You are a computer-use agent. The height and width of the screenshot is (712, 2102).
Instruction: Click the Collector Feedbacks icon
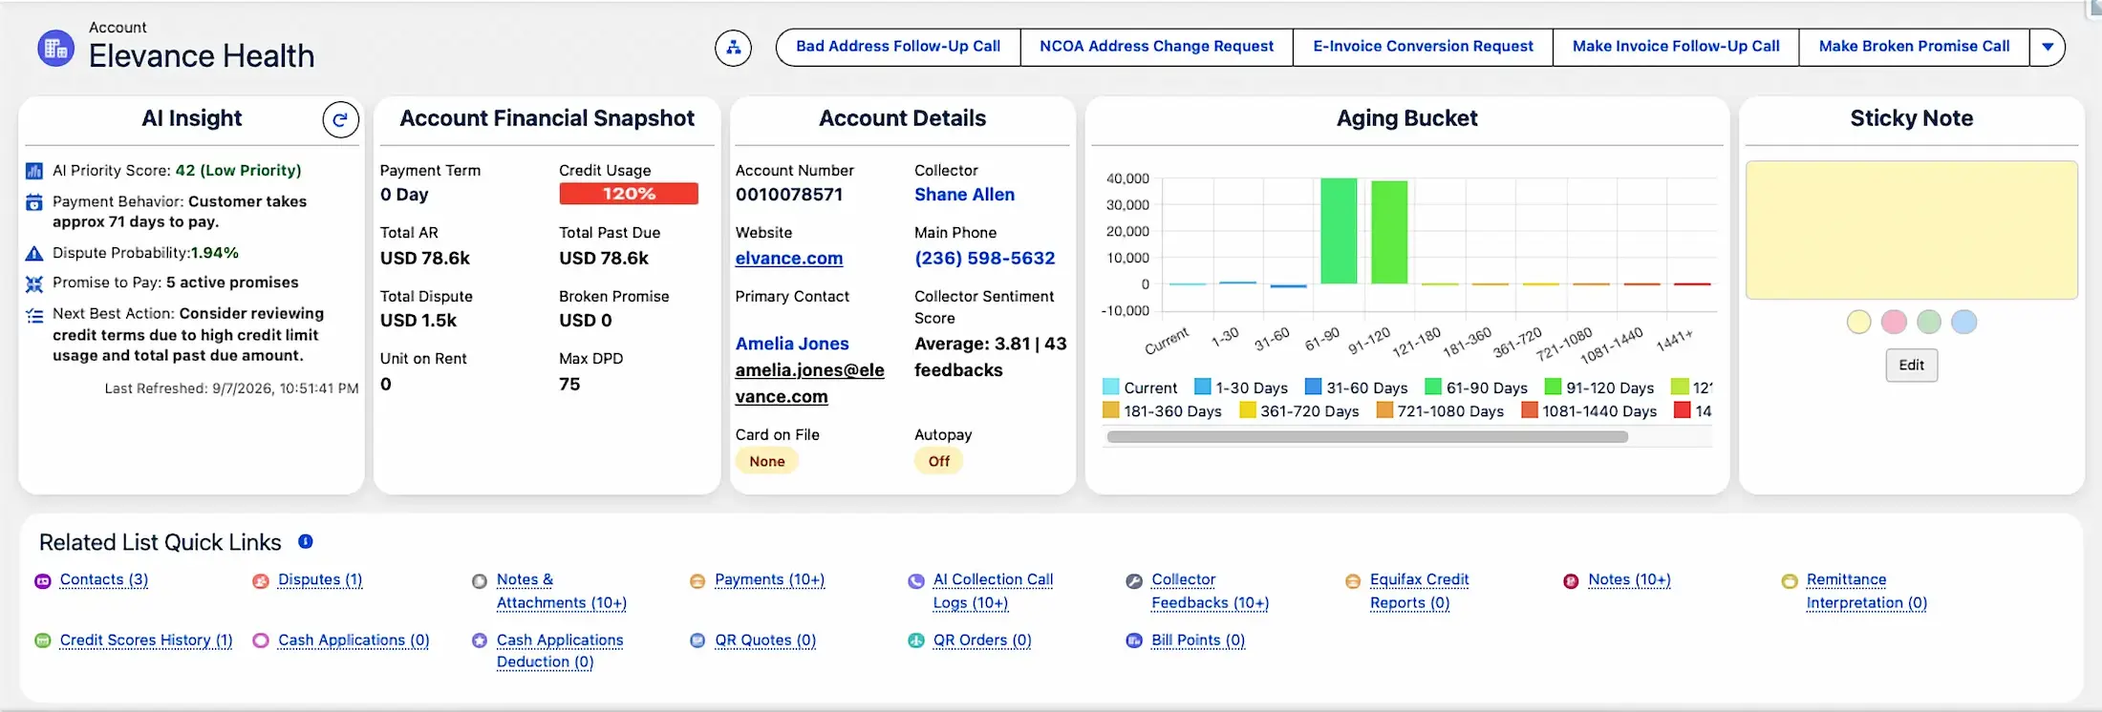coord(1134,580)
